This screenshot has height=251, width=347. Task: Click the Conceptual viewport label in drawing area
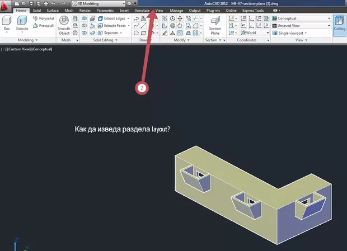click(x=42, y=49)
